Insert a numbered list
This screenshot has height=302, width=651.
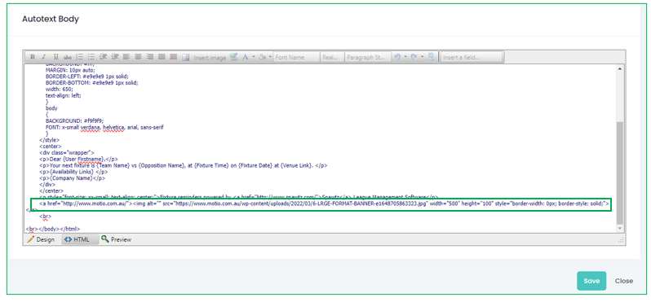pyautogui.click(x=80, y=57)
